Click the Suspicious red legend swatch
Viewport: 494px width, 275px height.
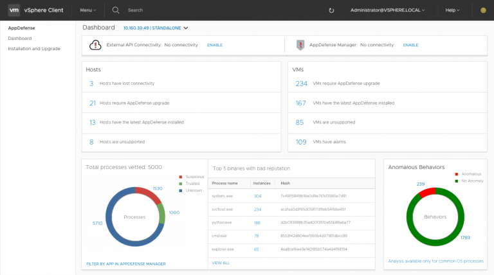point(181,177)
